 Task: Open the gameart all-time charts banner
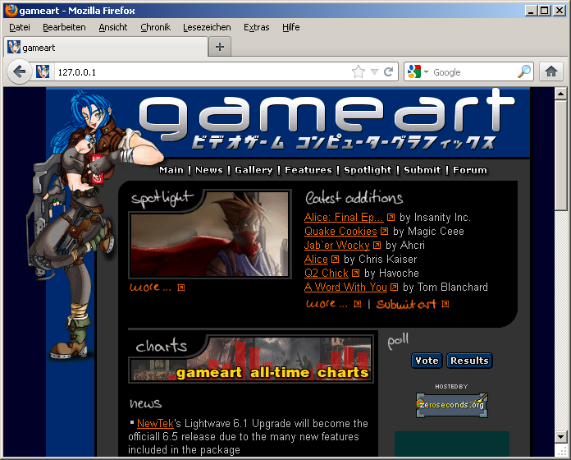tap(251, 359)
